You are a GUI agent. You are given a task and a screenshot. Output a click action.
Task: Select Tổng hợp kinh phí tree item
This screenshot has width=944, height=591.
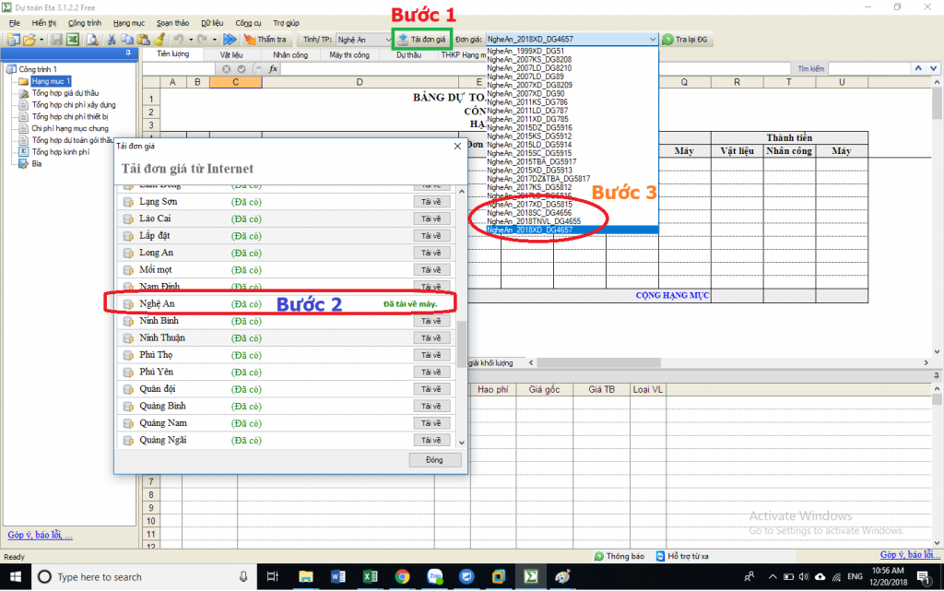coord(61,152)
